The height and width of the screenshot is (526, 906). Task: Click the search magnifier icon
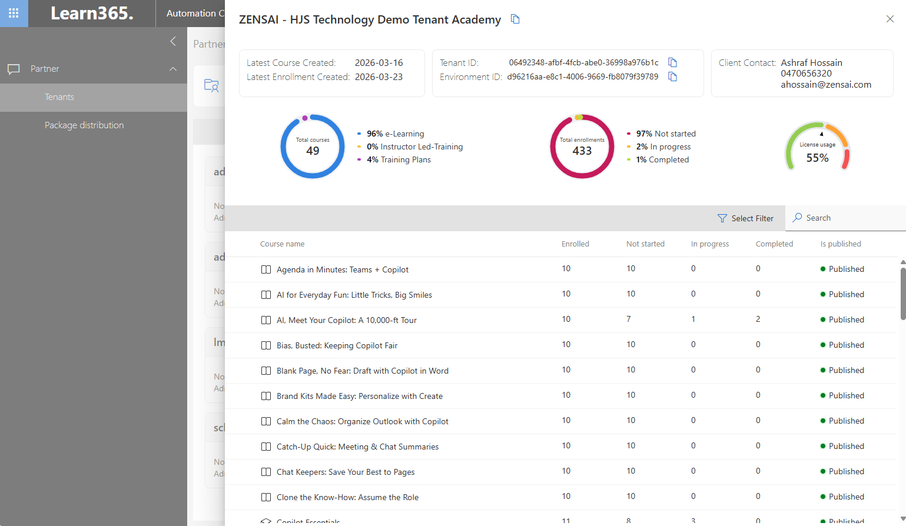pyautogui.click(x=797, y=218)
